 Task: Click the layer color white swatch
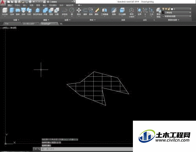[172, 9]
